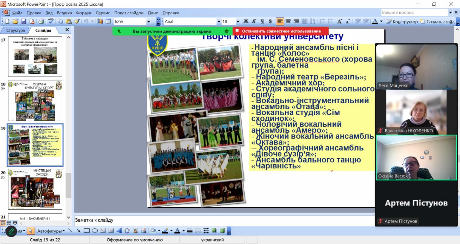Open the Файл menu
This screenshot has height=244, width=460.
(17, 13)
